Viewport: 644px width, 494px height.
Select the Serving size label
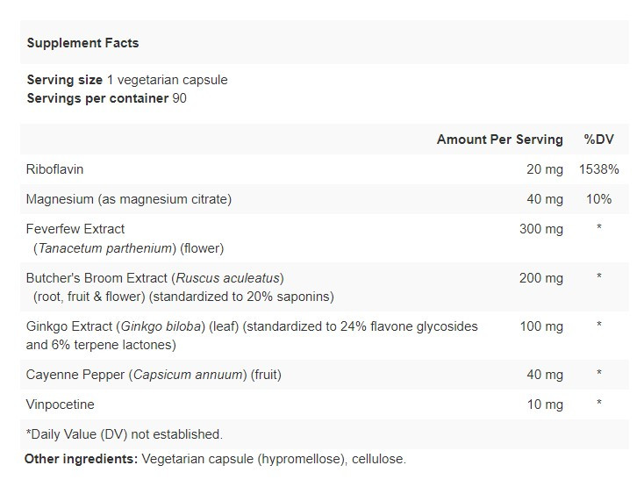point(64,80)
